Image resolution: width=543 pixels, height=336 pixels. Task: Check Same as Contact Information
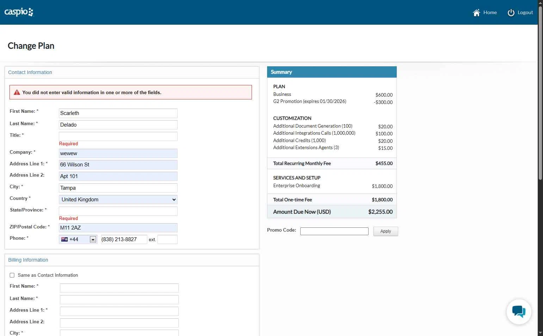[12, 275]
